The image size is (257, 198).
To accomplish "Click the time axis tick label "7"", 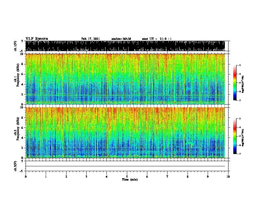I will (x=167, y=176).
